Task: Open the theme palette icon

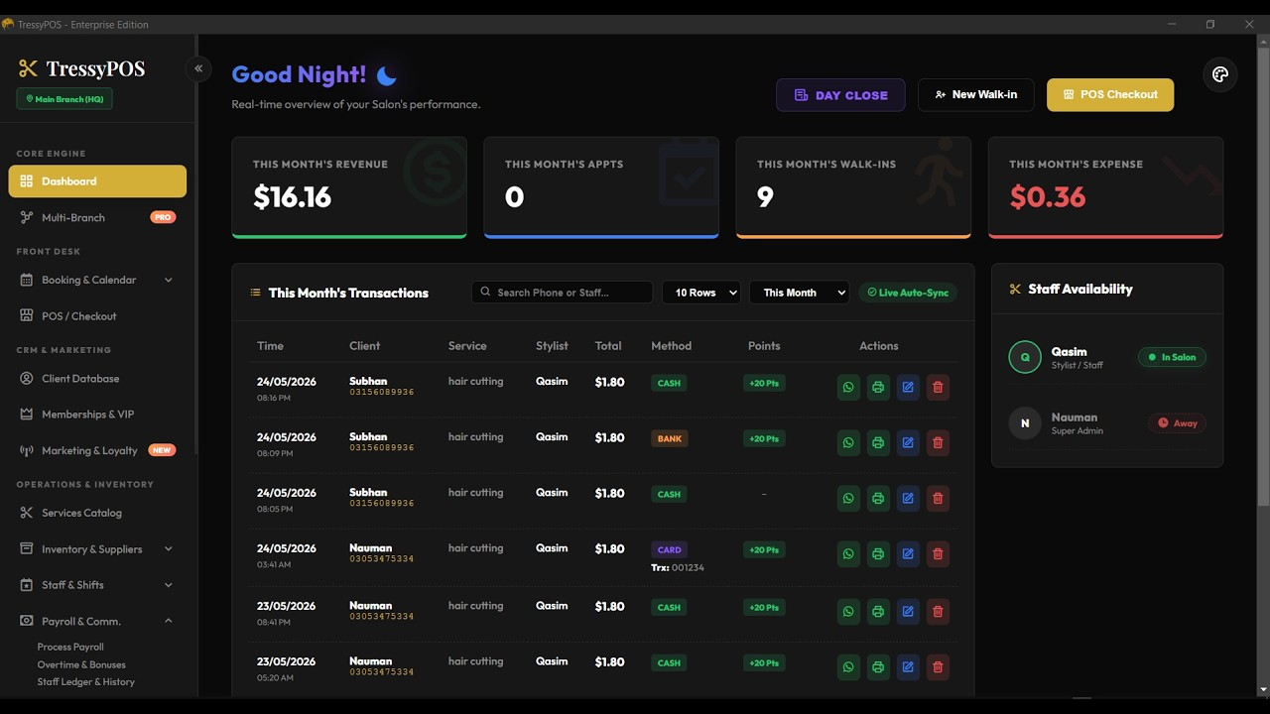Action: pyautogui.click(x=1220, y=74)
